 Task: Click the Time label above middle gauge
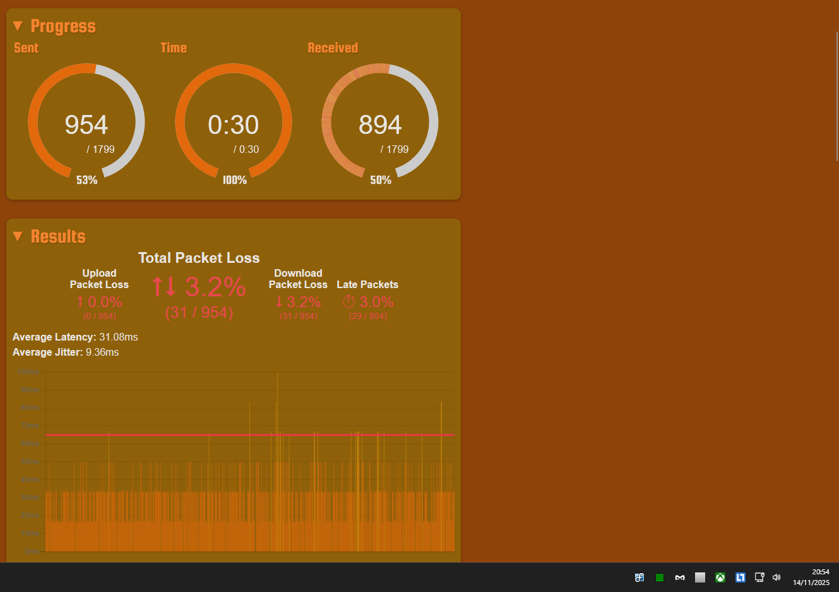[x=174, y=48]
